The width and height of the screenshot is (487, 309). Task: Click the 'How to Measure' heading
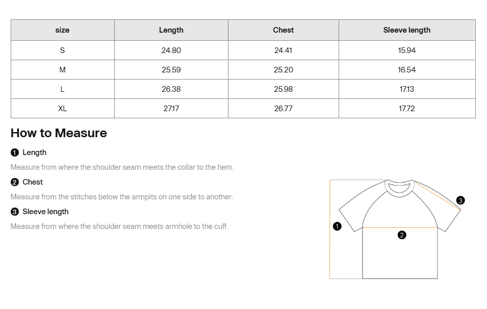tap(59, 133)
